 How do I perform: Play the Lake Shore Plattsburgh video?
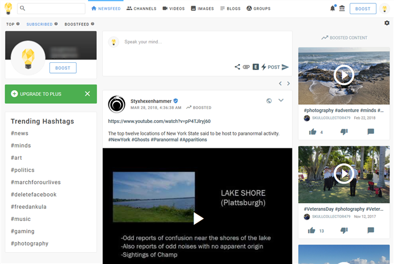(198, 218)
